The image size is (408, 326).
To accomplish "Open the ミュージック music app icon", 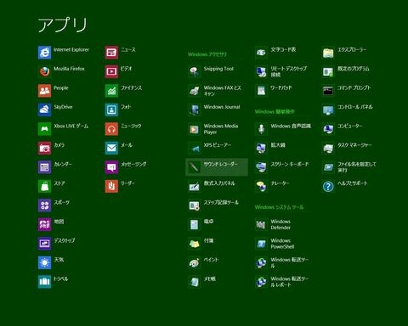I will pyautogui.click(x=111, y=129).
